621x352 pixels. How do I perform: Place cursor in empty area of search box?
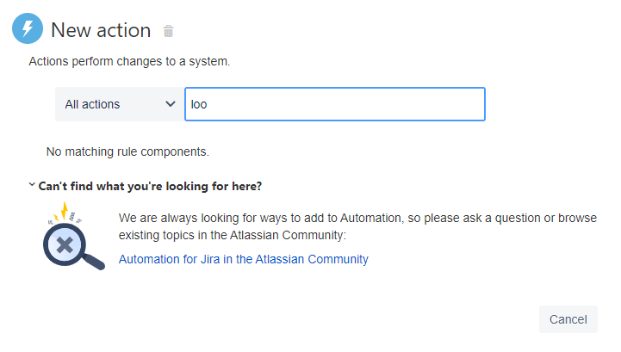click(x=345, y=104)
